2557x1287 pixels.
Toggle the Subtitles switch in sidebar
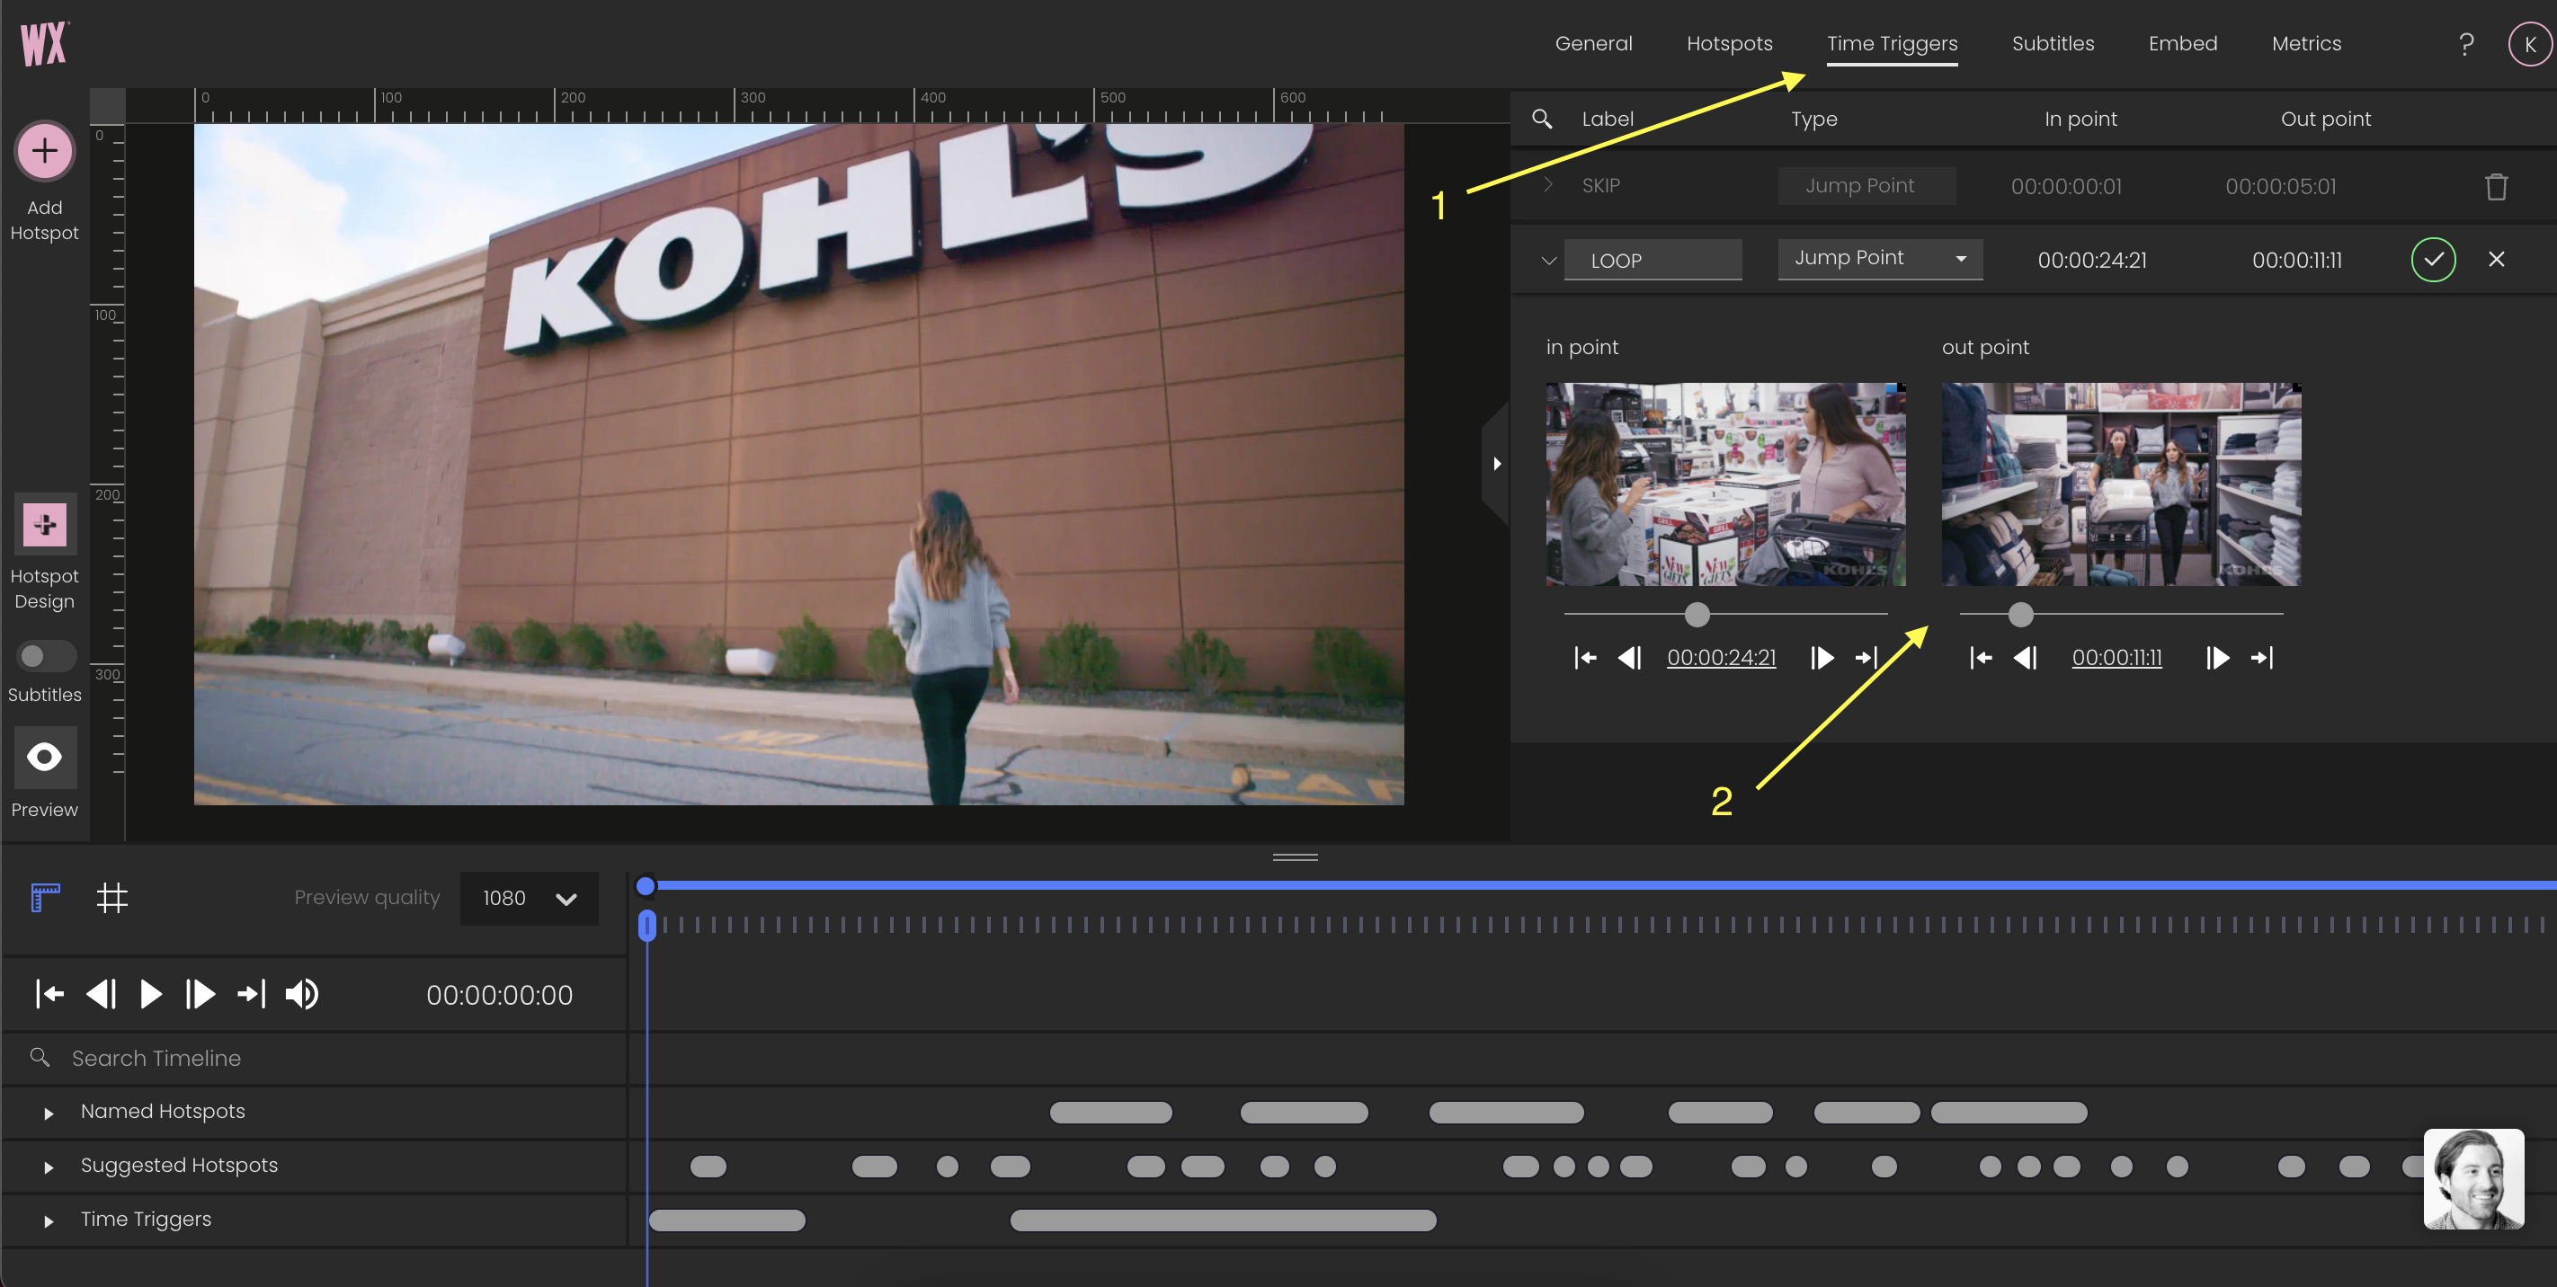(x=45, y=656)
